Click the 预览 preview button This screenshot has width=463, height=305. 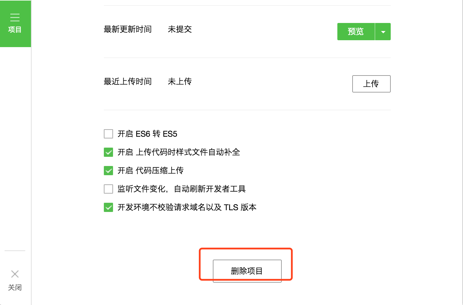[x=356, y=32]
